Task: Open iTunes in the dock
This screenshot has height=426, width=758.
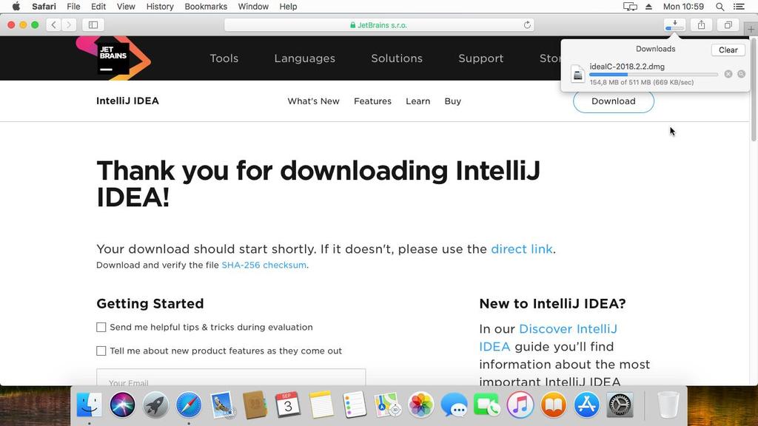Action: (520, 405)
